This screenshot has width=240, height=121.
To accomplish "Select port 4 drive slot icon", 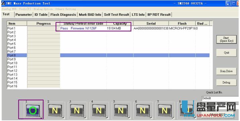I will [99, 110].
